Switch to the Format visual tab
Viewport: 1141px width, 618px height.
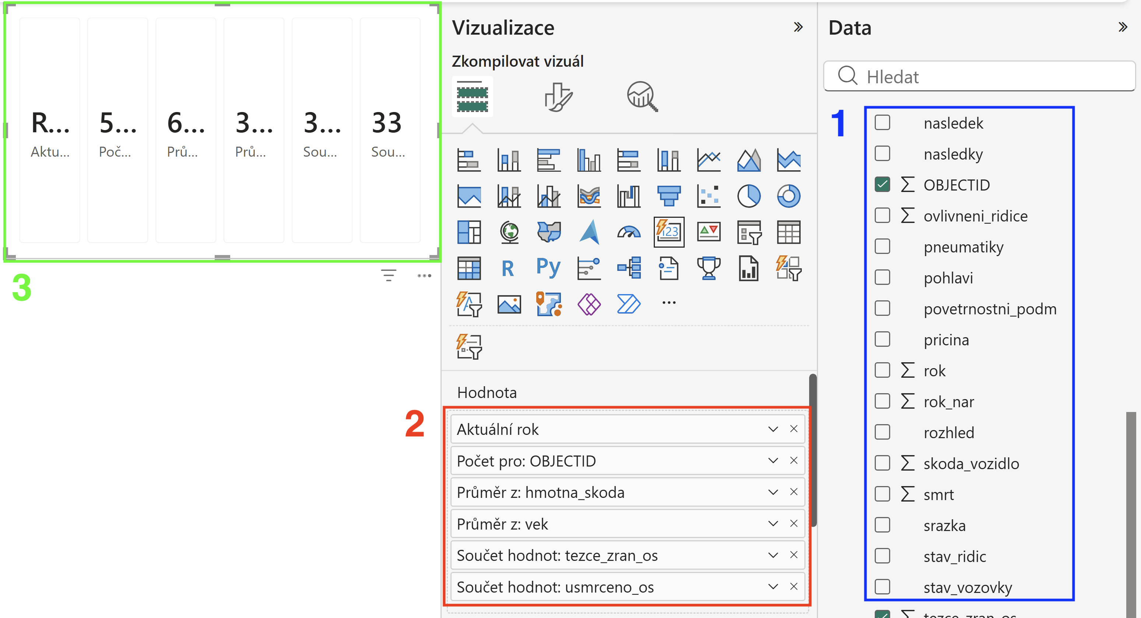(x=558, y=97)
